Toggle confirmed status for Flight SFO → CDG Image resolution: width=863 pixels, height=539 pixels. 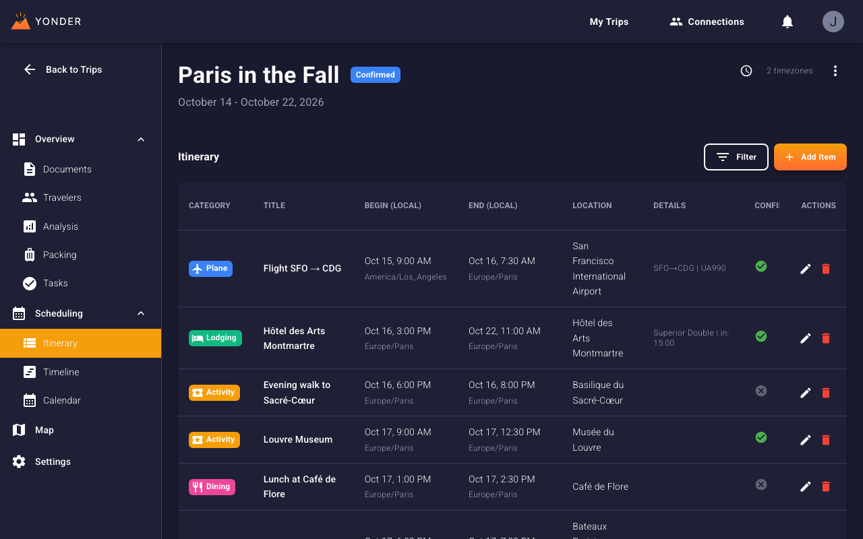(x=761, y=266)
